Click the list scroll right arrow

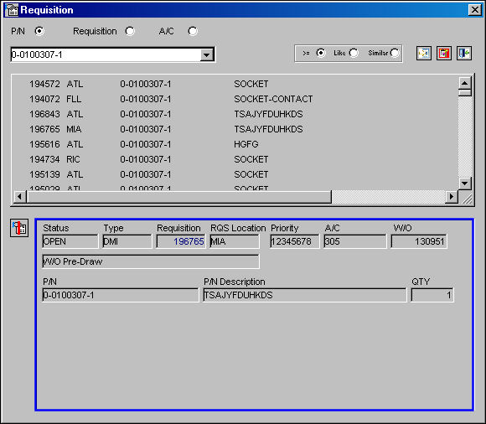452,197
